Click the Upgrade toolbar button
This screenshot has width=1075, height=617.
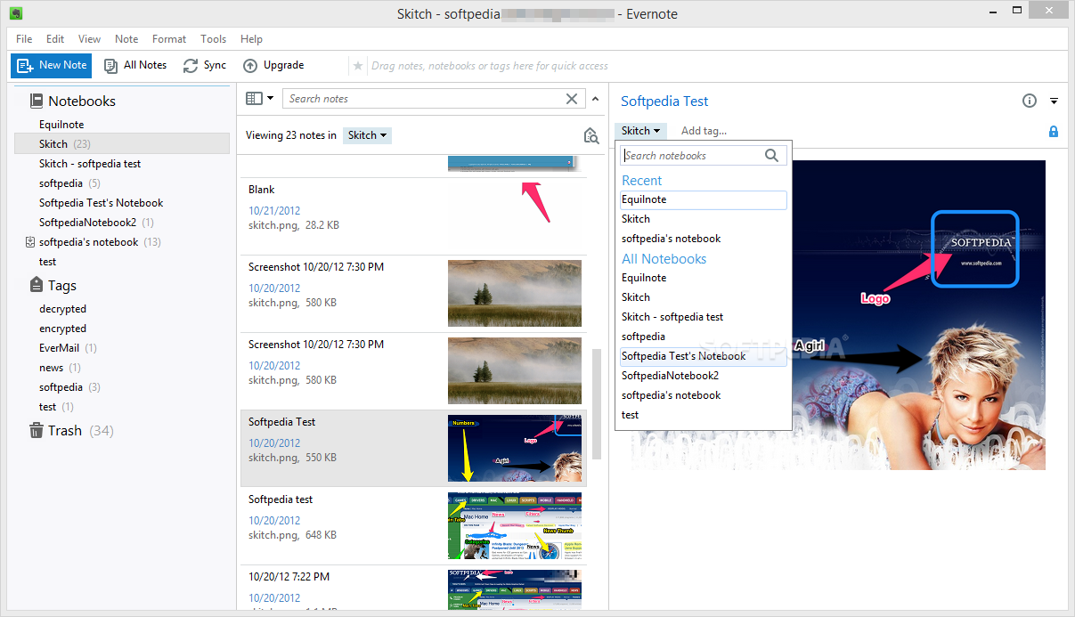pyautogui.click(x=273, y=65)
